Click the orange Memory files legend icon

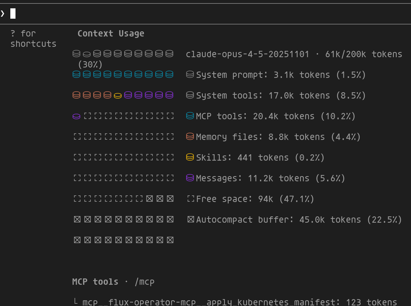point(190,136)
